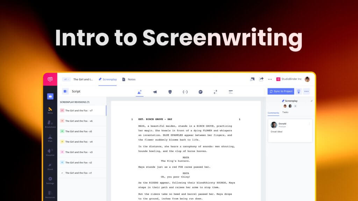Open the Tasks tab in the right panel
The width and height of the screenshot is (358, 201).
click(285, 112)
